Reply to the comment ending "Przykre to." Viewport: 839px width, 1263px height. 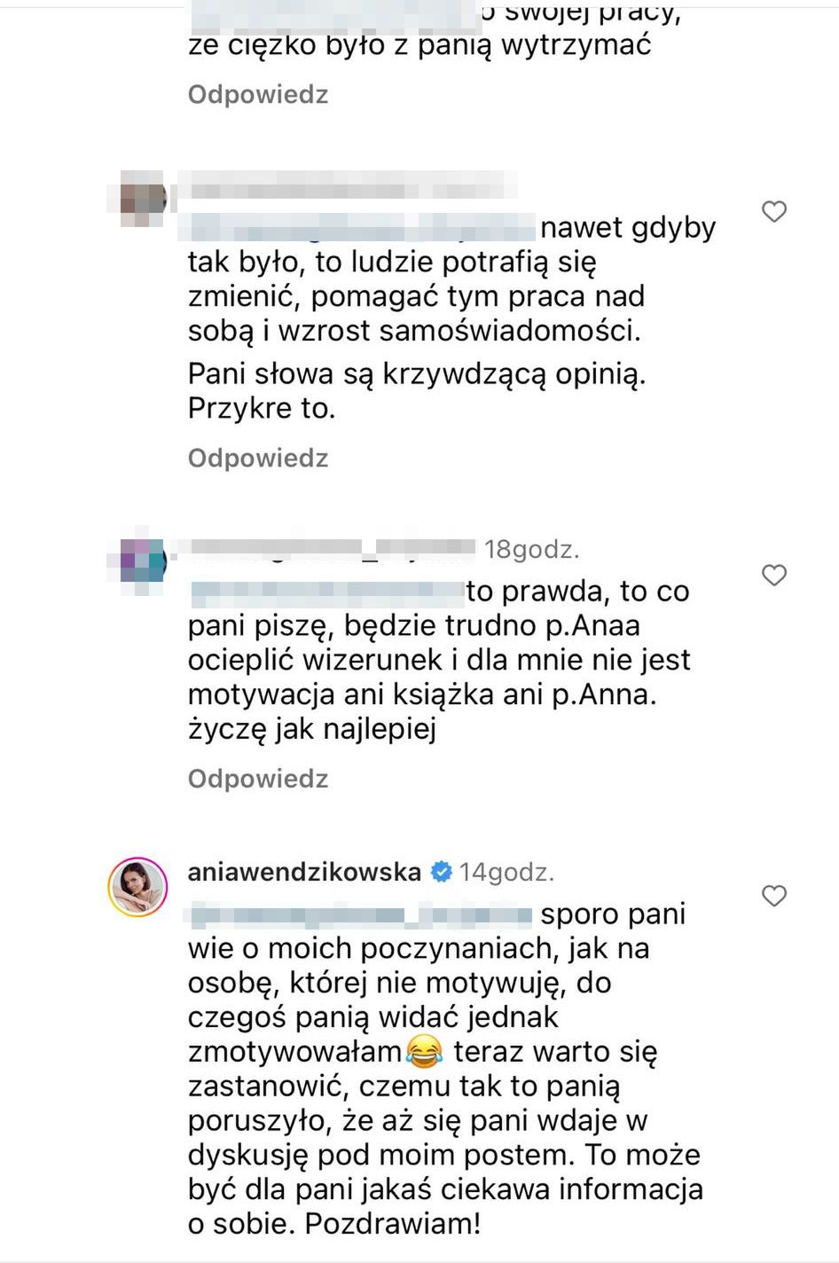(x=258, y=458)
